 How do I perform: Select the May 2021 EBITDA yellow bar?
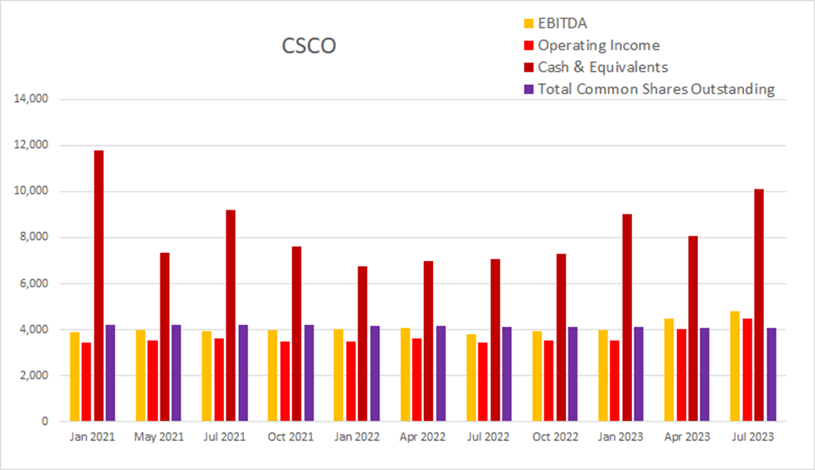140,376
